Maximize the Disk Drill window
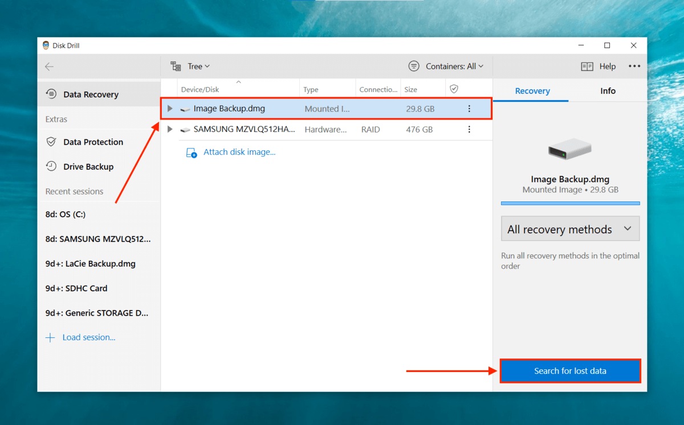The height and width of the screenshot is (425, 684). pyautogui.click(x=607, y=46)
